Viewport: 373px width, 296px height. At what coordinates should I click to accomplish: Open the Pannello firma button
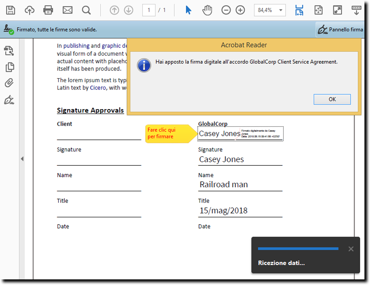click(340, 30)
